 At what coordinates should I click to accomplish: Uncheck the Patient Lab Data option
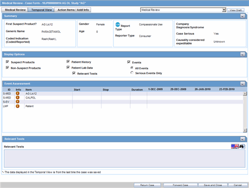(68, 67)
